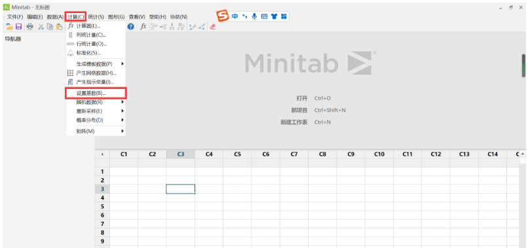Click the worksheet top-left corner select-all cell

pos(102,154)
